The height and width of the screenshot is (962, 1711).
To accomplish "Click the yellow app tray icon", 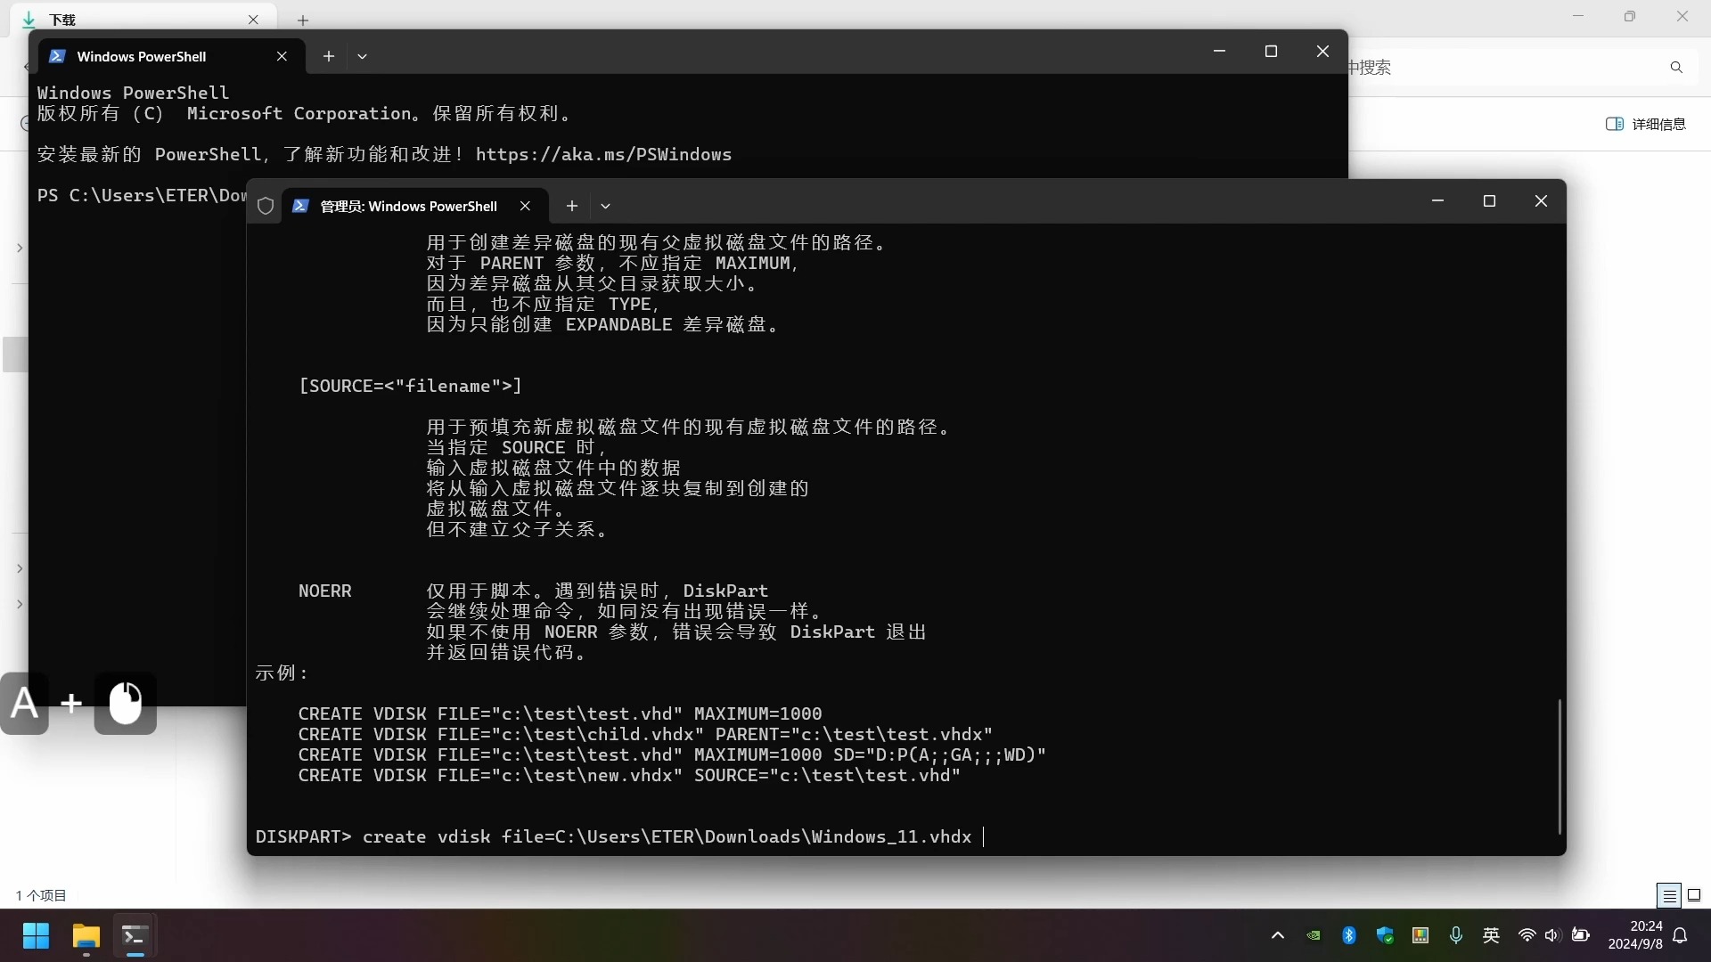I will (1420, 935).
